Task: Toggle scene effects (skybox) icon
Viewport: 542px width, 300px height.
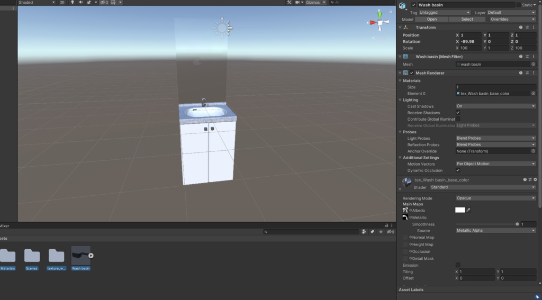Action: tap(89, 2)
